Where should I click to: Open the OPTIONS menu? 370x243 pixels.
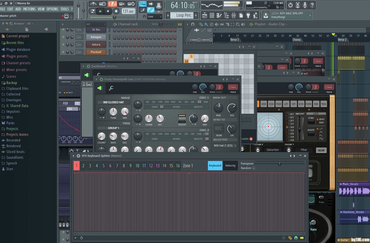(x=52, y=9)
